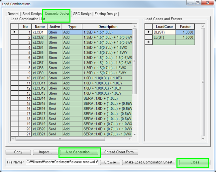Click the red X title bar button
The height and width of the screenshot is (172, 216).
208,3
